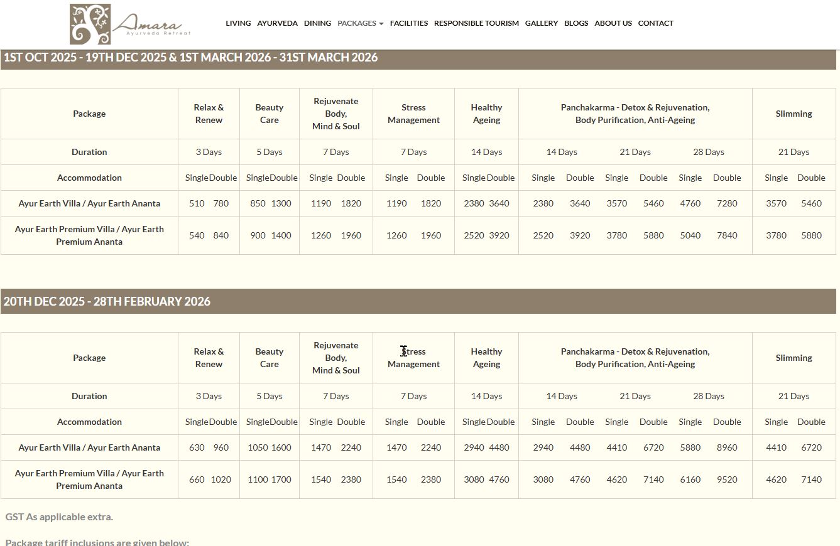This screenshot has width=840, height=546.
Task: Open the Living page
Action: pyautogui.click(x=238, y=23)
